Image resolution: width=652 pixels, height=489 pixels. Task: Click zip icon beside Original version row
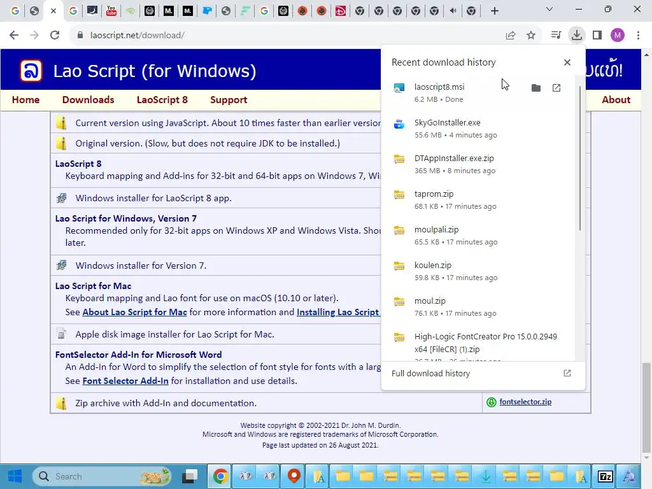click(61, 143)
